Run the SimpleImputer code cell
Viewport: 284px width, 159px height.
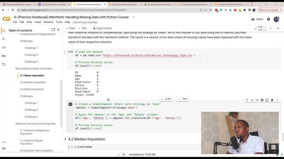click(x=70, y=104)
